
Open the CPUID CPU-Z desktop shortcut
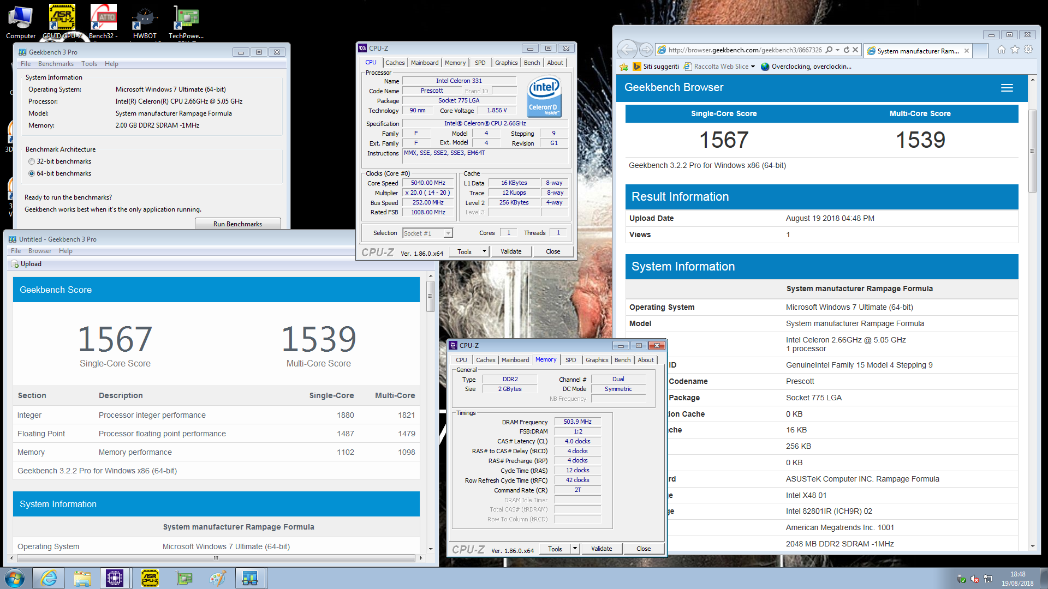click(62, 22)
